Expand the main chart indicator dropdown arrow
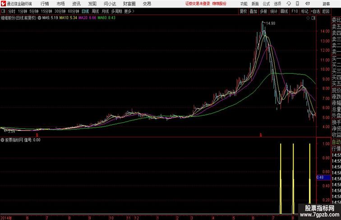The image size is (341, 220). [x=39, y=18]
